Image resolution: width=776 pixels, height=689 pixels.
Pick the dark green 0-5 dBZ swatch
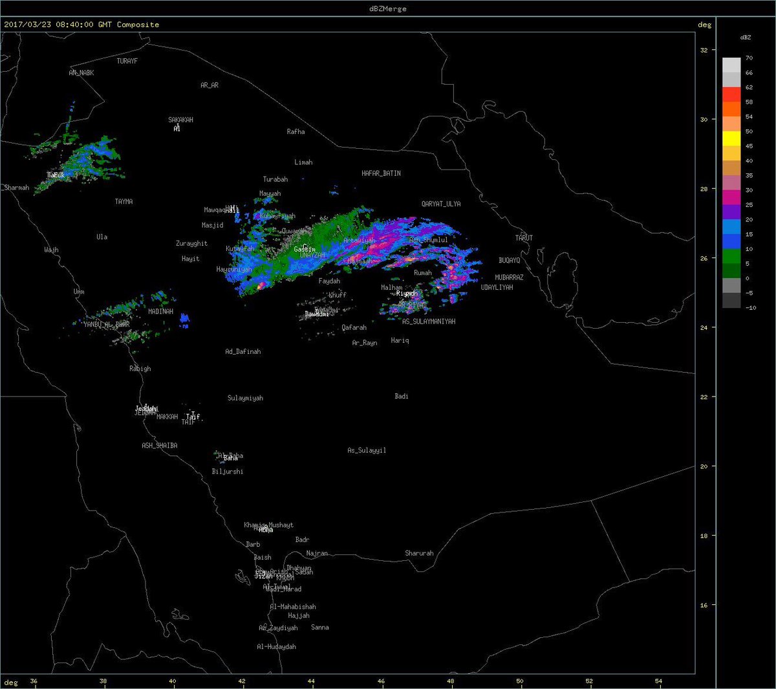(x=731, y=271)
